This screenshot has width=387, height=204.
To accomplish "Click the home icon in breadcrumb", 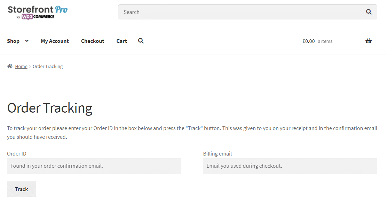I will (10, 66).
